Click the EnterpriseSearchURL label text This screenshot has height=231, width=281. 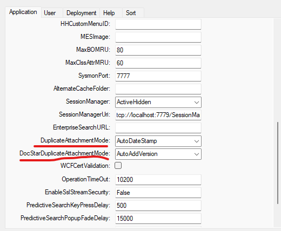pos(82,127)
